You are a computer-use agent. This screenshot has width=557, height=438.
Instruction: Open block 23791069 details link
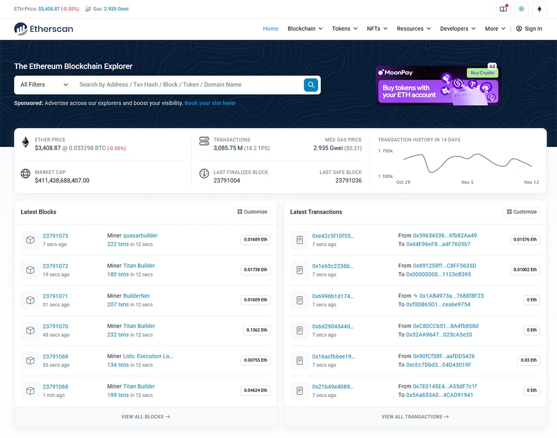pyautogui.click(x=55, y=356)
